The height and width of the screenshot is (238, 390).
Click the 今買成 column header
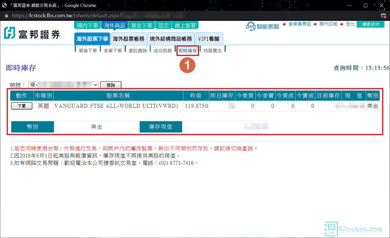point(285,96)
